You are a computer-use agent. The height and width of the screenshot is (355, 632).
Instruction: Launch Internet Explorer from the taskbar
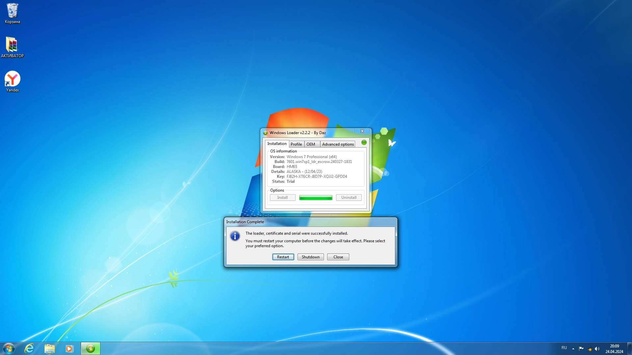click(x=30, y=348)
